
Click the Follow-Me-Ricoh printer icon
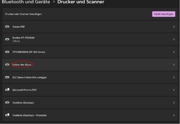coord(7,64)
